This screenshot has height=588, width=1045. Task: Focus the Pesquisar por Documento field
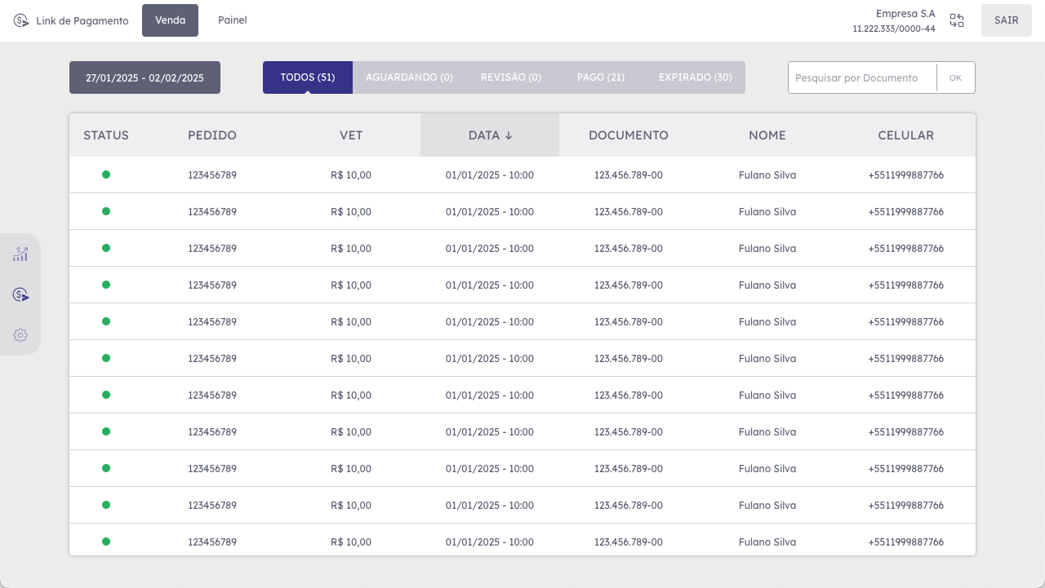click(x=861, y=77)
